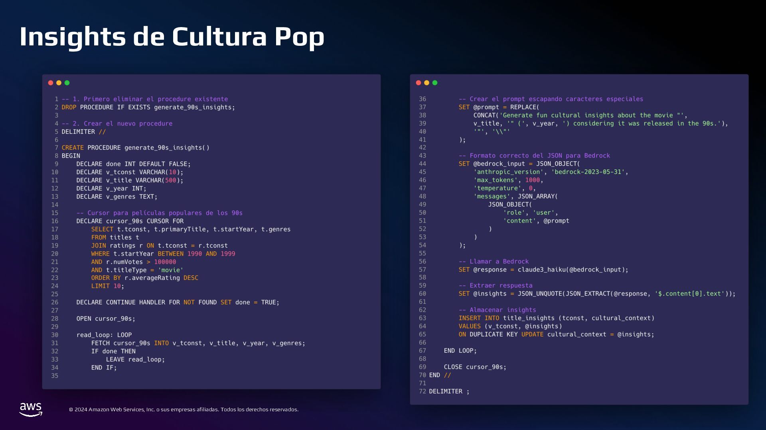Click the yellow dot on right code window

coord(426,83)
